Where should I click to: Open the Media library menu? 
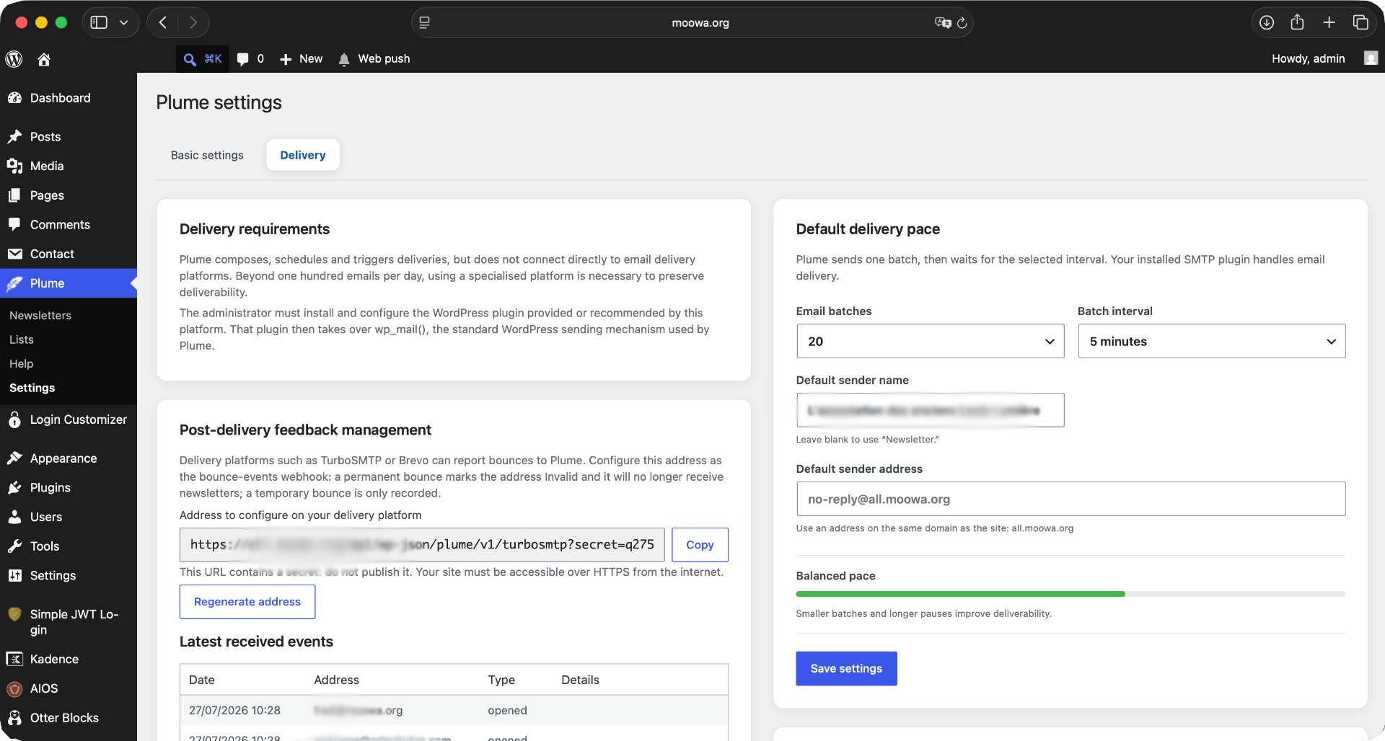click(69, 167)
